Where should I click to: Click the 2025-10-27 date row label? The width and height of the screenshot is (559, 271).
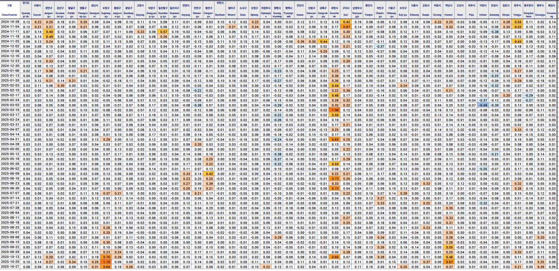[10, 267]
